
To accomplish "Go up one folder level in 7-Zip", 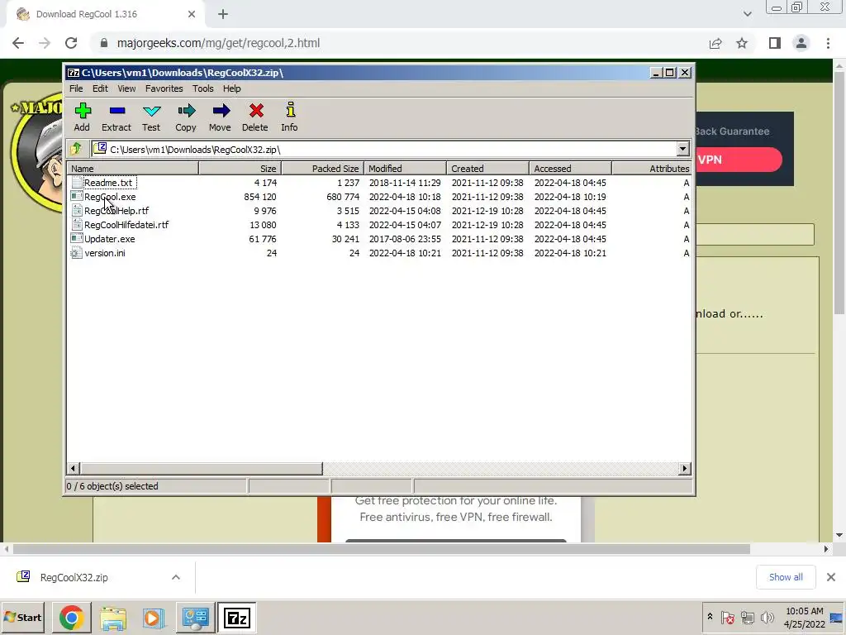I will tap(76, 149).
